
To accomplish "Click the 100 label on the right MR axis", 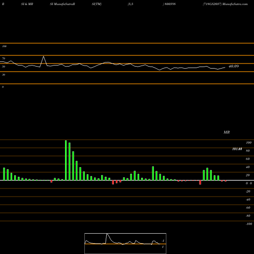I will coord(248,143).
